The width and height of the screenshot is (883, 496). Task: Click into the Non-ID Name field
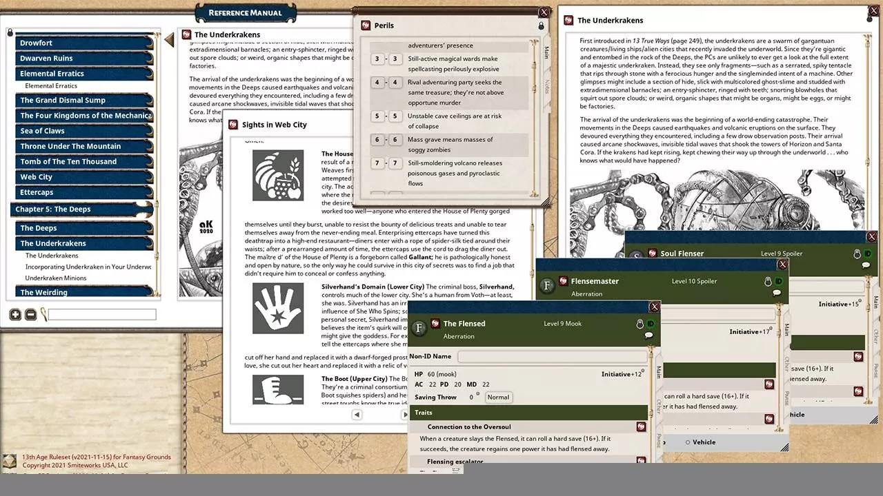click(552, 356)
